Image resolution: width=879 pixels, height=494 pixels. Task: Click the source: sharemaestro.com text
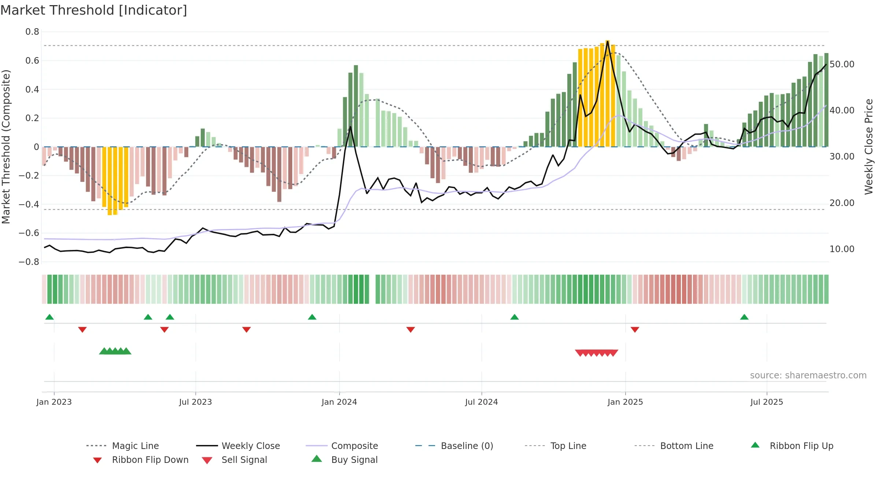point(808,375)
